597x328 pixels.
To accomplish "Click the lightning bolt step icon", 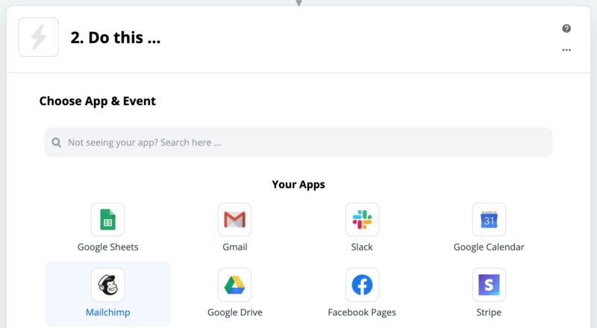I will (x=39, y=37).
